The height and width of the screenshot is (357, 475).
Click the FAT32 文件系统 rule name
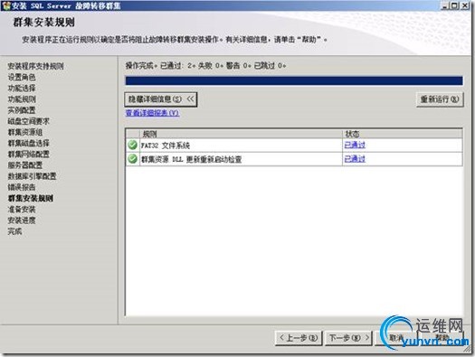tap(166, 146)
